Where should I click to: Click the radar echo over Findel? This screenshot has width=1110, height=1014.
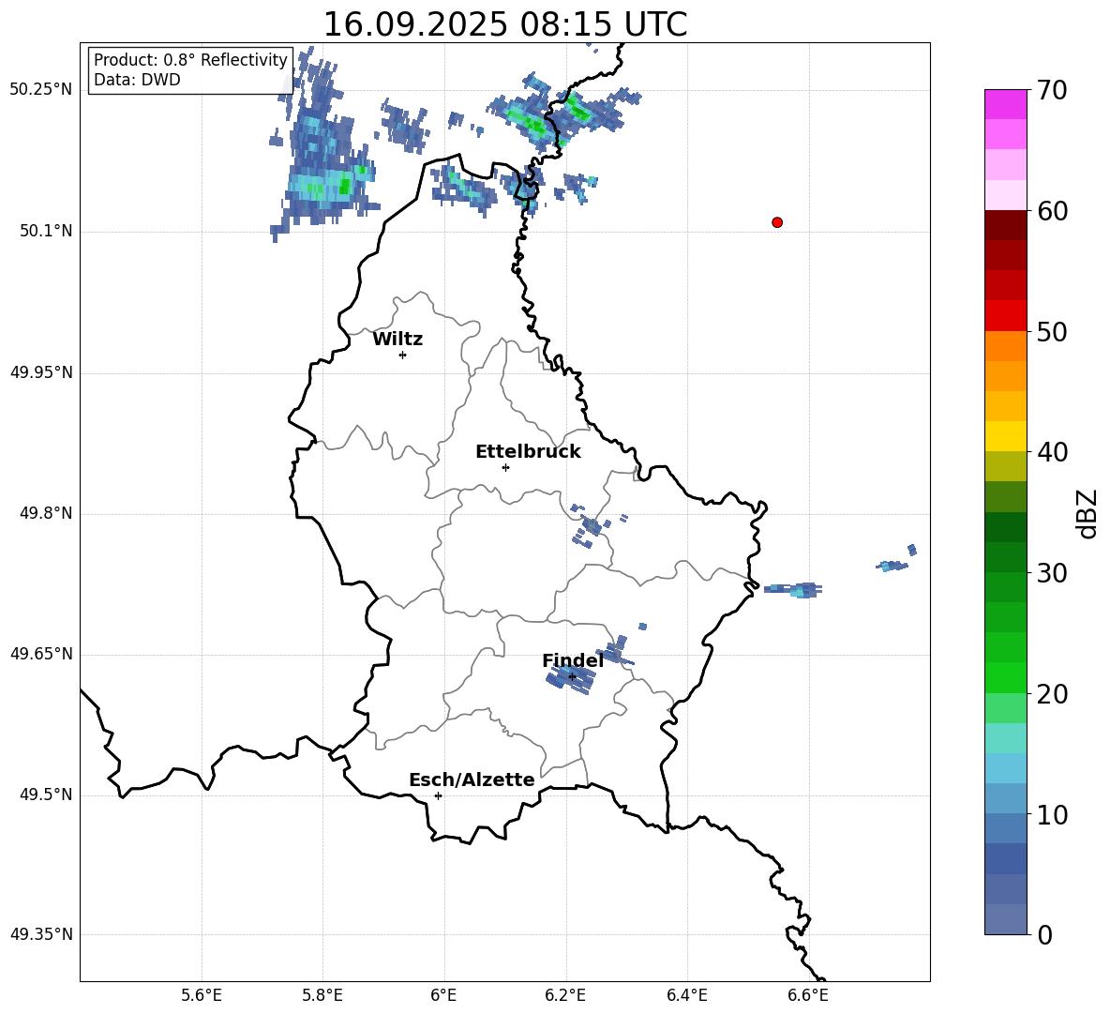click(x=571, y=680)
